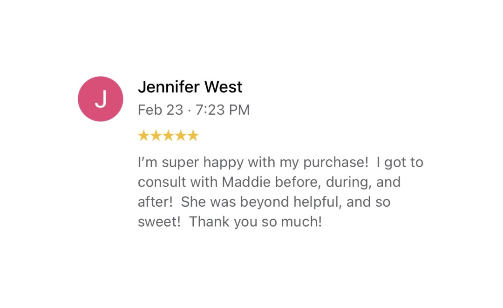Image resolution: width=503 pixels, height=308 pixels.
Task: Click the word sweet in the last line
Action: pos(159,222)
